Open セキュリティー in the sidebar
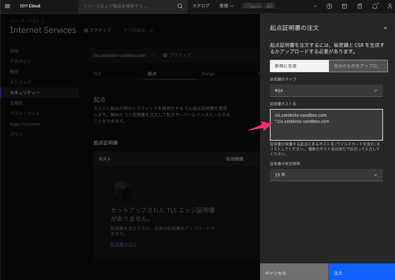The image size is (395, 280). click(x=39, y=93)
